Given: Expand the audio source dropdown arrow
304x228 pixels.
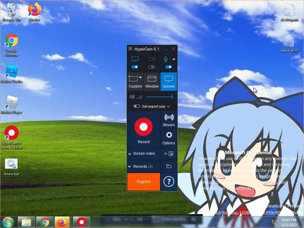Looking at the screenshot, I should point(174,59).
